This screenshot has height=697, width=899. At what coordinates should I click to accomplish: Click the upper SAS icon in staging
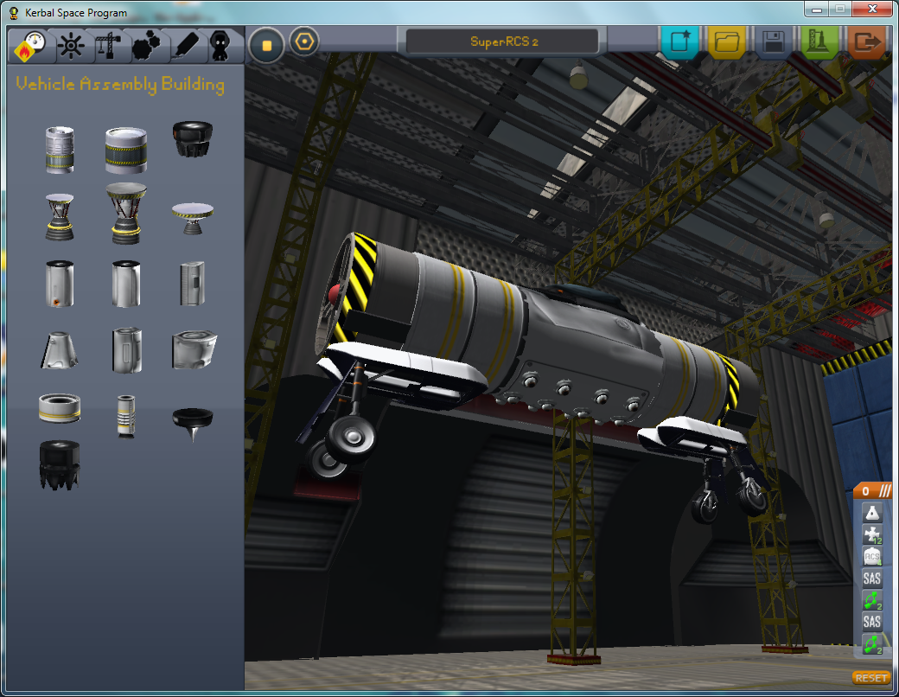[872, 579]
